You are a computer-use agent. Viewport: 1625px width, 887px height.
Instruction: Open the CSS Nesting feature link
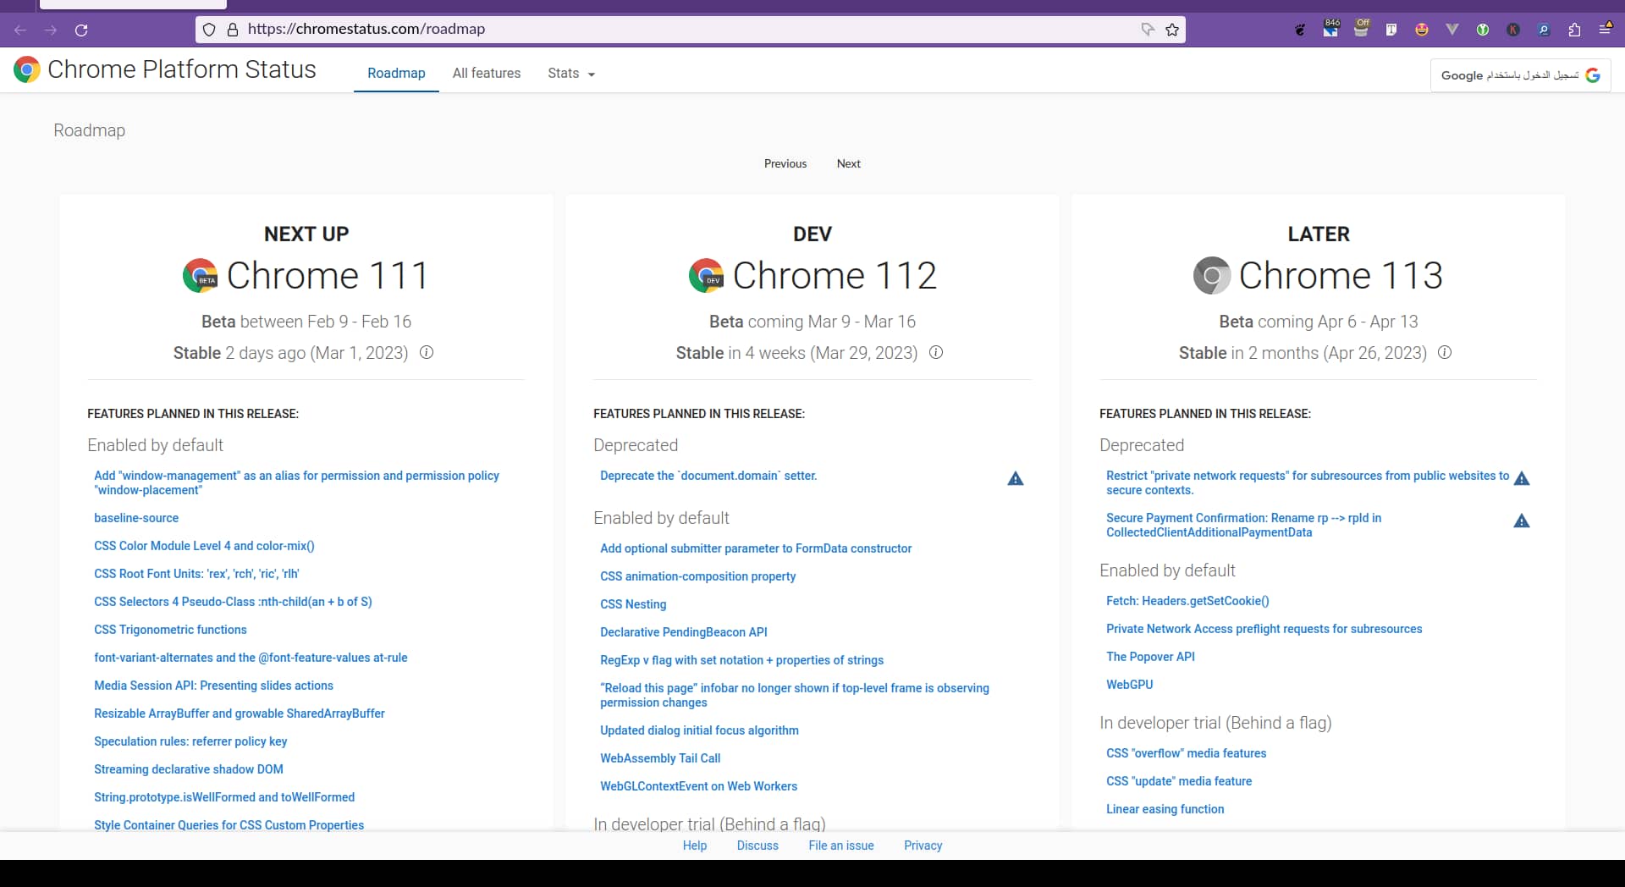tap(633, 604)
